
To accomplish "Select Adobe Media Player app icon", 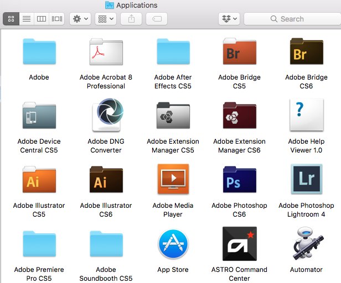I will click(173, 179).
